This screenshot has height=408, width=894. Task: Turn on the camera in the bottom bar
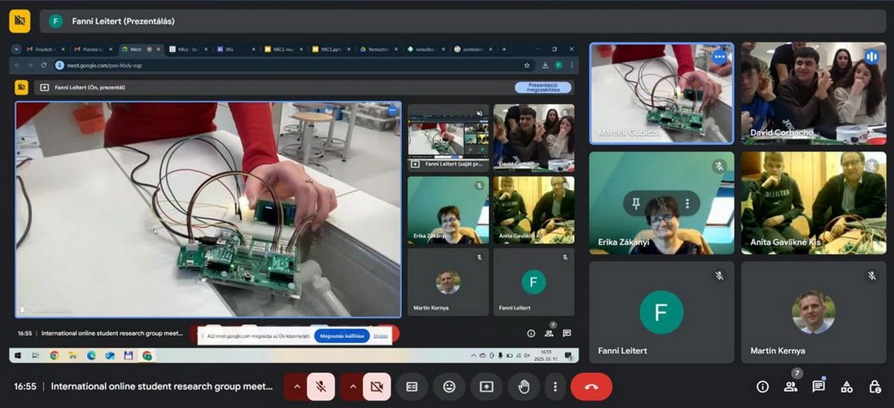coord(377,386)
